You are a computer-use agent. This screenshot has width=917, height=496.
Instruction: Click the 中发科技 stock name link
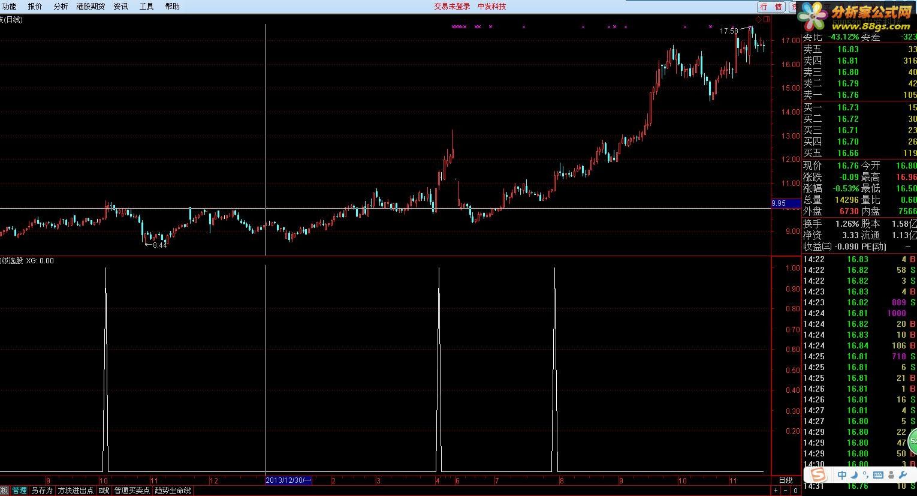[492, 7]
